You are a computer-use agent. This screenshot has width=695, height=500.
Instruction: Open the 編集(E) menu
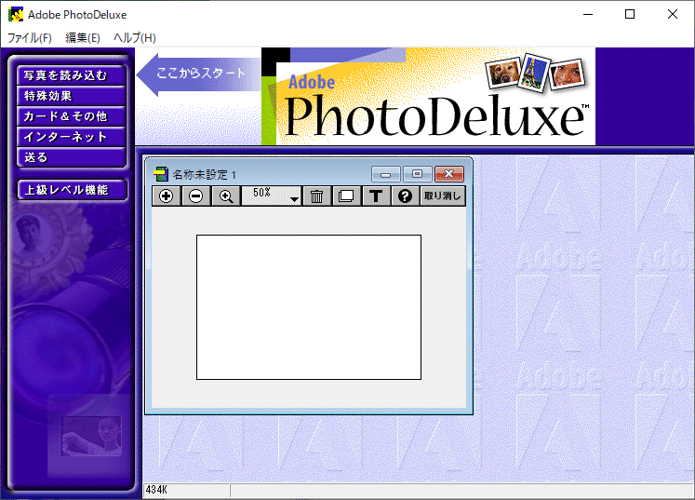pyautogui.click(x=83, y=38)
